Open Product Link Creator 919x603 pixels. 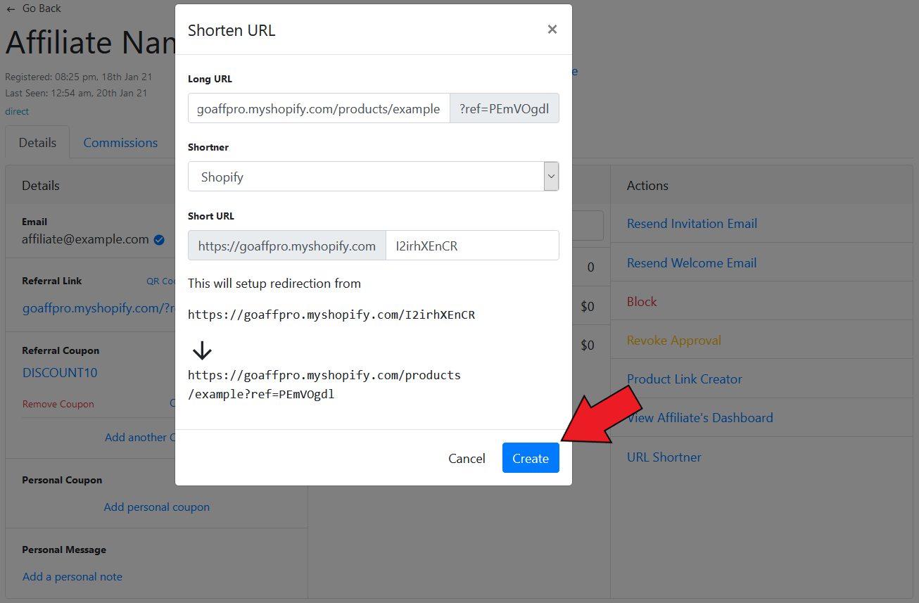tap(685, 379)
